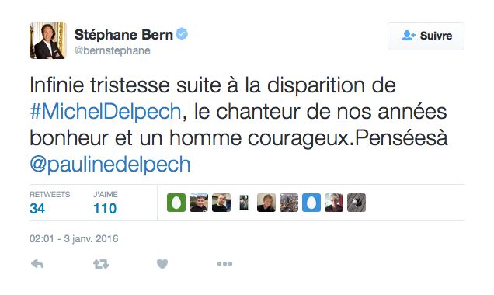Open the Stéphane Bern profile name link
Screen dimensions: 494x295
(124, 35)
